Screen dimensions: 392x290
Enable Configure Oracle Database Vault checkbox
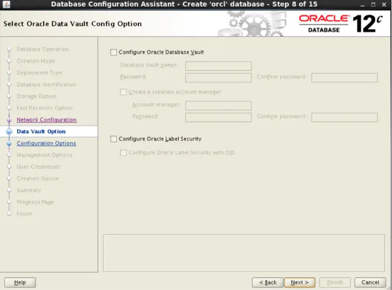[x=114, y=52]
